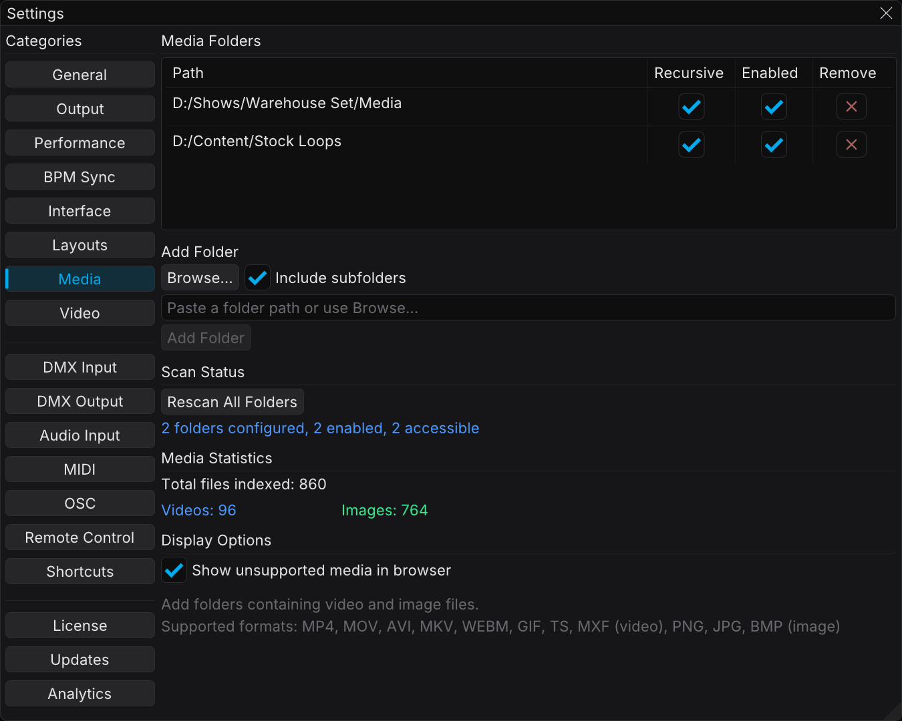Select the D:/Shows/Warehouse Set/Media path
The width and height of the screenshot is (902, 721).
(287, 103)
